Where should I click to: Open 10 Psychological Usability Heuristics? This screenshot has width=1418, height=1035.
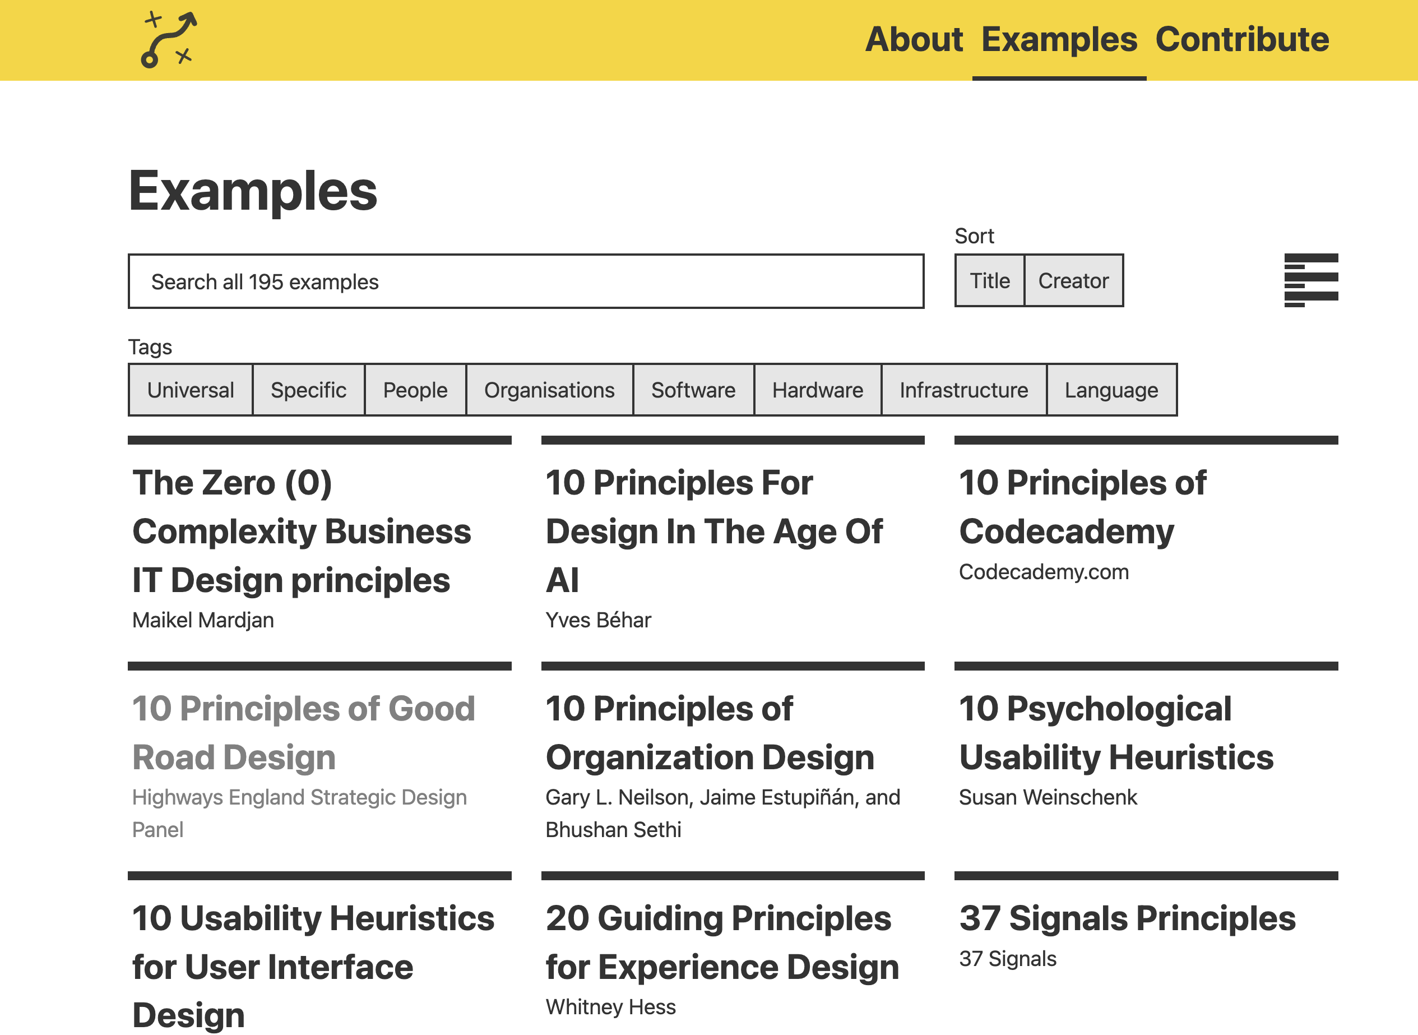pyautogui.click(x=1116, y=733)
